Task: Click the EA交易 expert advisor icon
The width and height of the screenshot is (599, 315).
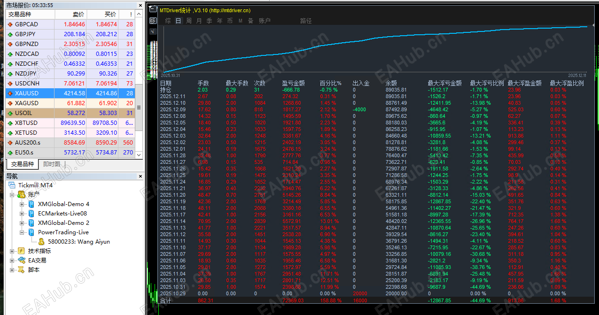Action: [21, 261]
